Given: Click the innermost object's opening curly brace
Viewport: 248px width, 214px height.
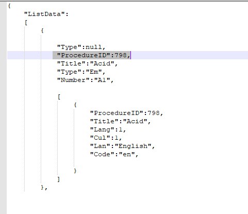Looking at the screenshot, I should click(x=75, y=105).
